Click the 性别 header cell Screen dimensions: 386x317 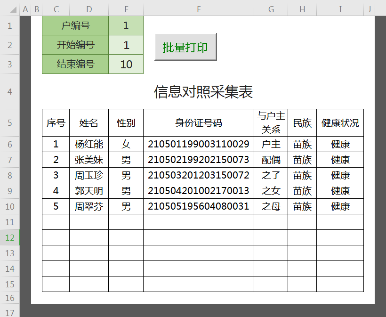pyautogui.click(x=126, y=122)
